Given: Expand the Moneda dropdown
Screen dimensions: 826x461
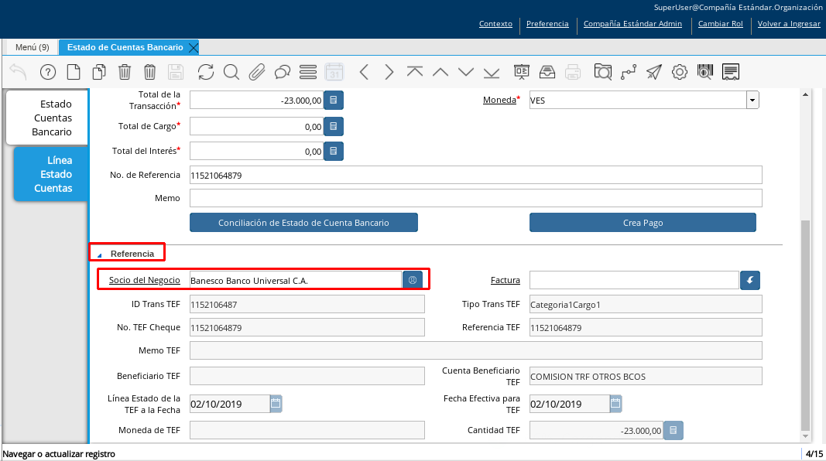Looking at the screenshot, I should (752, 101).
